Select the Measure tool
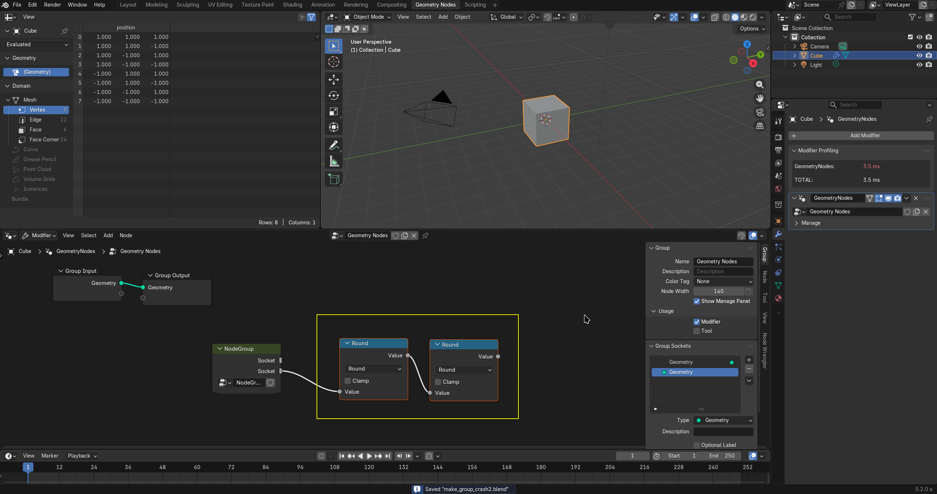This screenshot has width=937, height=494. pyautogui.click(x=333, y=161)
